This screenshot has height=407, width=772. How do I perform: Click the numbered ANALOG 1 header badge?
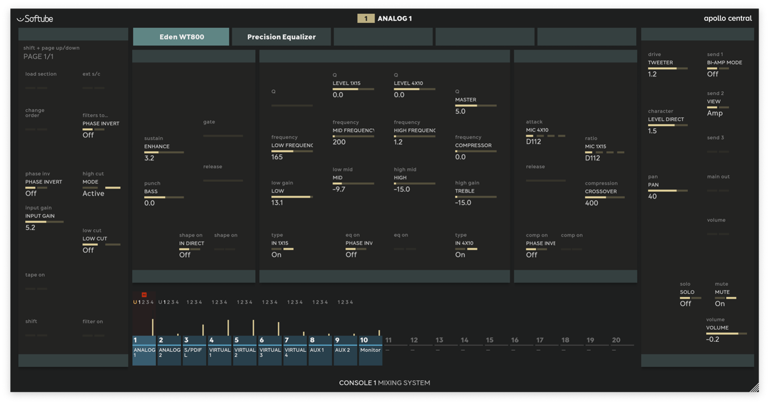366,18
